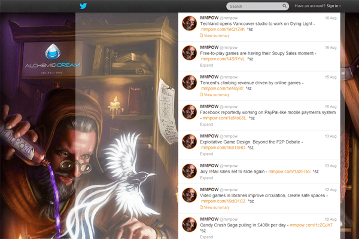
Task: Click the search magnifier icon
Action: point(284,6)
